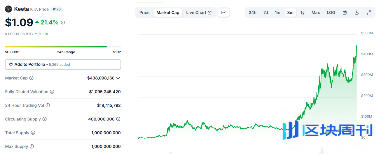Viewport: 381px width, 154px height.
Task: Open the Max Supply info icon
Action: [x=32, y=146]
